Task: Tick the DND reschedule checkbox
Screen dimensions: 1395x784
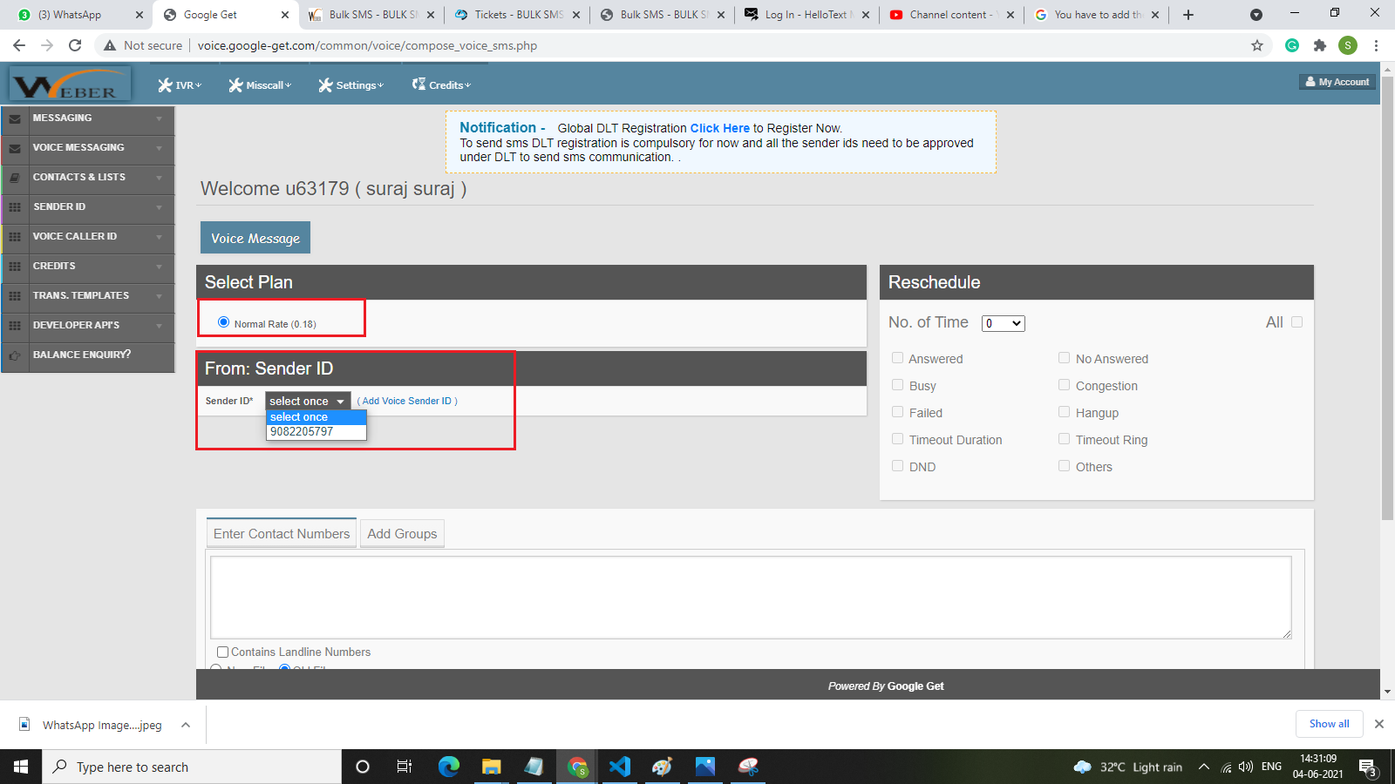Action: (x=897, y=466)
